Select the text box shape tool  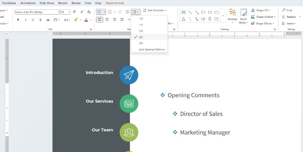(x=184, y=12)
